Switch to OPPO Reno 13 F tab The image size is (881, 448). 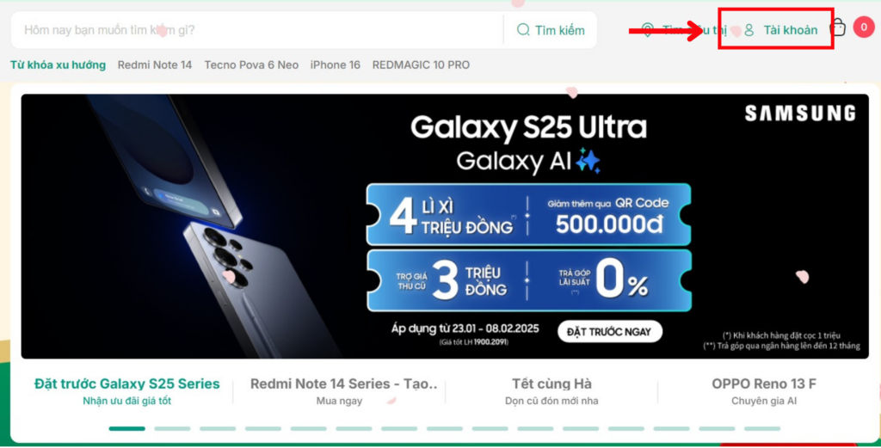764,391
